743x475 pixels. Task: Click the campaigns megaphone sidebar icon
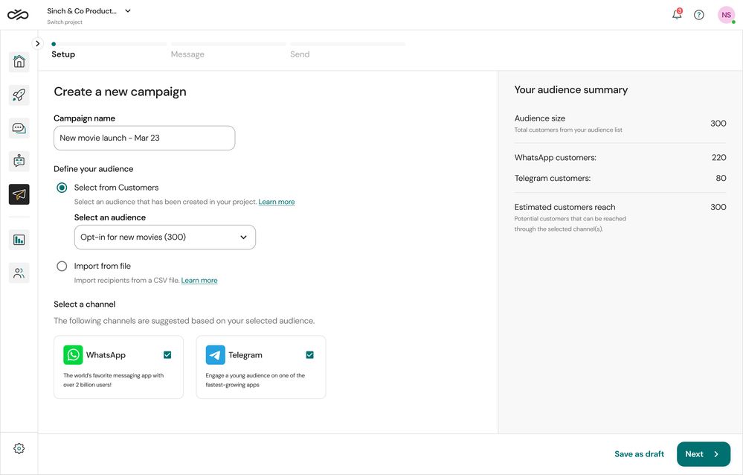pos(19,194)
